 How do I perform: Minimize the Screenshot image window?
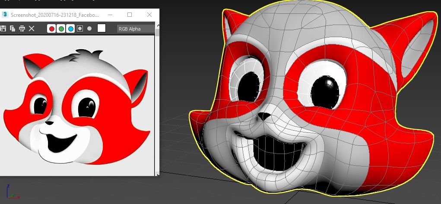coord(110,15)
